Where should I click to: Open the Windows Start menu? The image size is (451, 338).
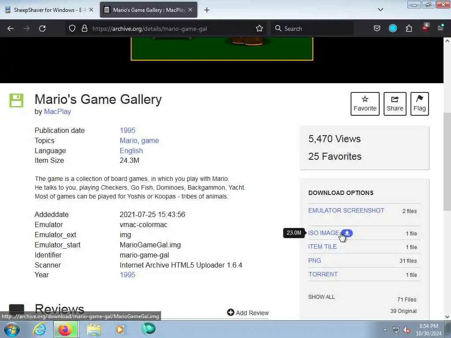12,329
